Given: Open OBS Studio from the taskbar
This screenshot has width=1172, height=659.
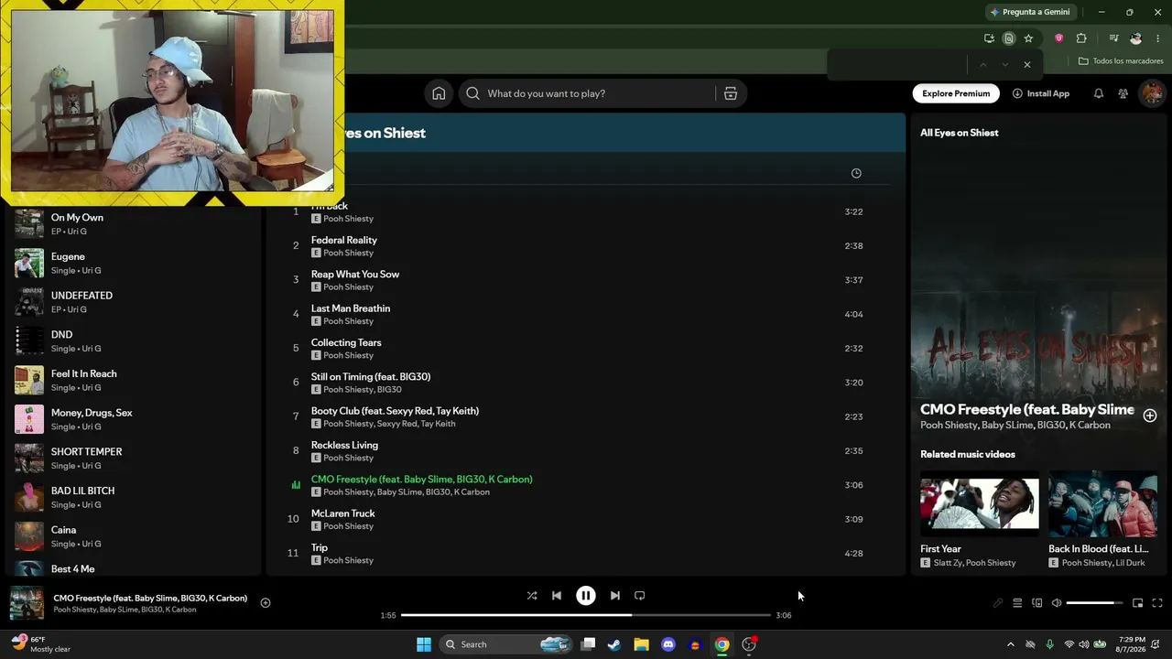Looking at the screenshot, I should click(749, 644).
